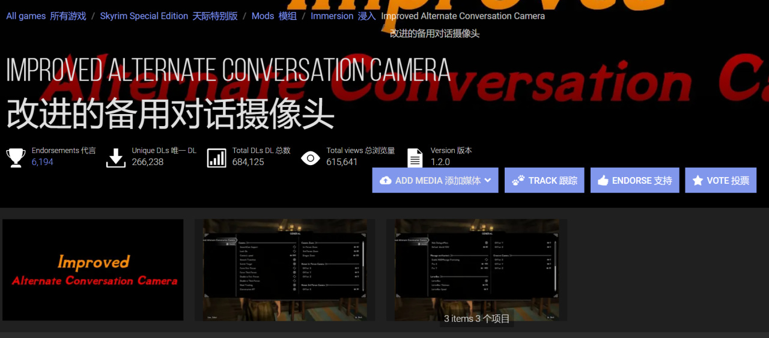Open the third gallery screenshot with items label
This screenshot has width=769, height=338.
coord(476,270)
